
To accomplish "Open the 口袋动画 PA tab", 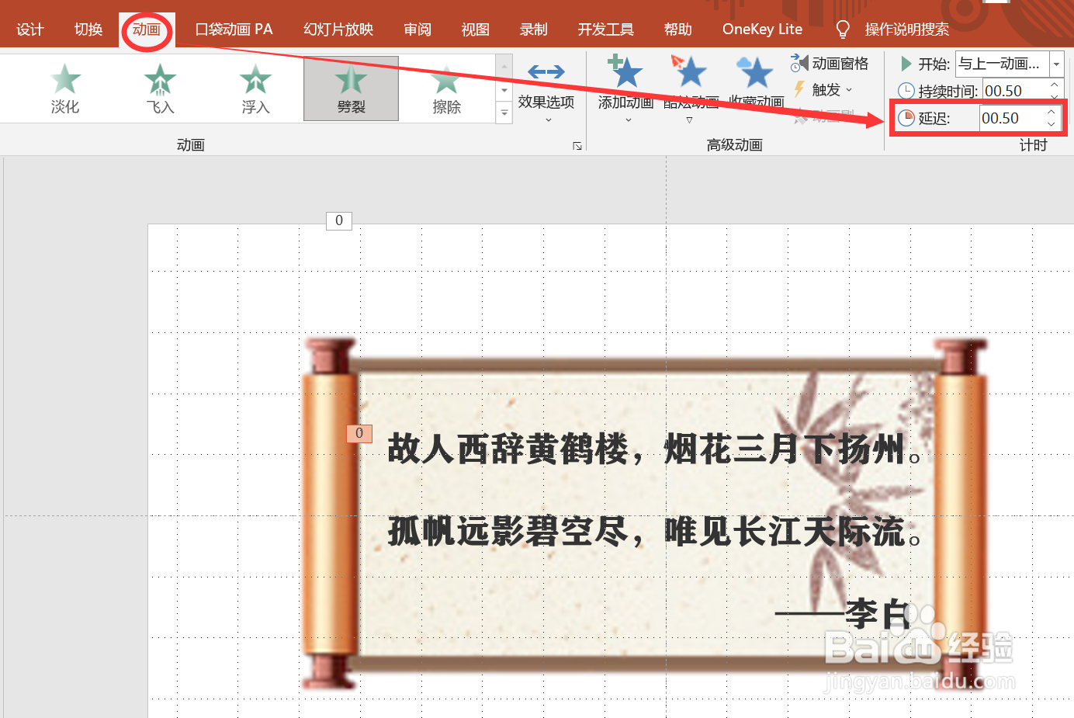I will [x=234, y=29].
